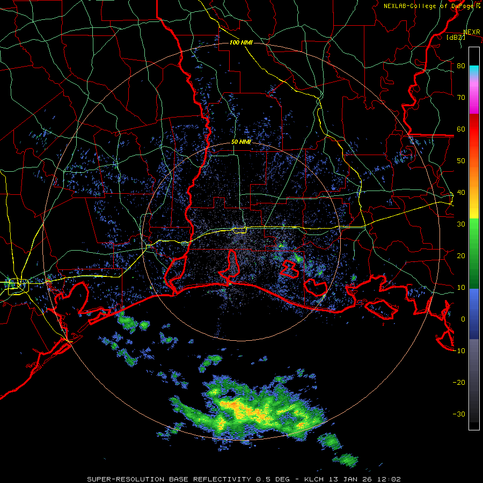This screenshot has height=483, width=483.
Task: Click the "13 JAN 26 12:02" timestamp
Action: pyautogui.click(x=364, y=479)
